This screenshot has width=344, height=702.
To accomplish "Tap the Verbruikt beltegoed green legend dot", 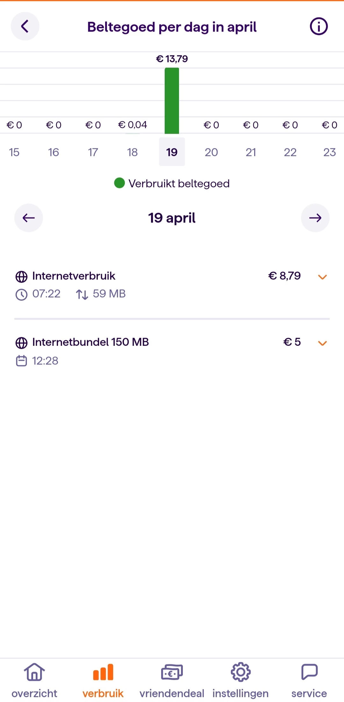I will [x=119, y=183].
